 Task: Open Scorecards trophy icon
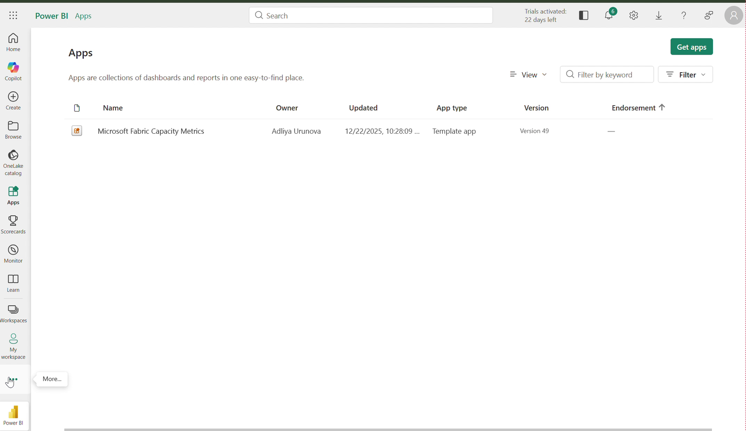(13, 220)
